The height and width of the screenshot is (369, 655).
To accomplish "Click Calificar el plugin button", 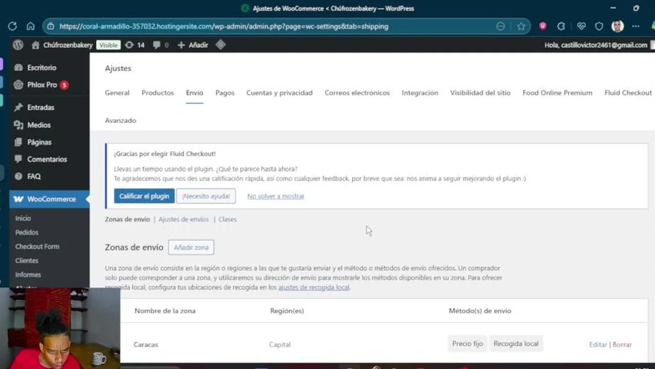I will [x=144, y=196].
